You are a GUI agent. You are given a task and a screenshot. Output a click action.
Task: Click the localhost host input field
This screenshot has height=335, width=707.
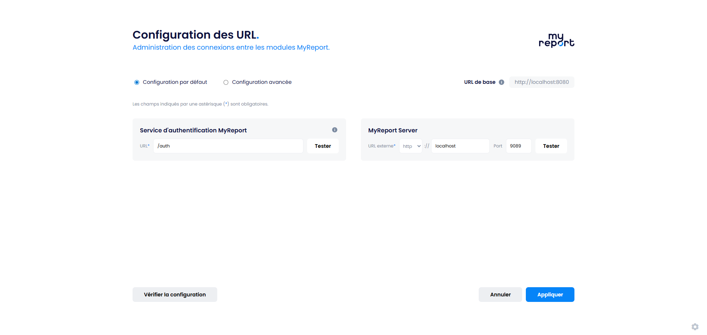tap(460, 146)
